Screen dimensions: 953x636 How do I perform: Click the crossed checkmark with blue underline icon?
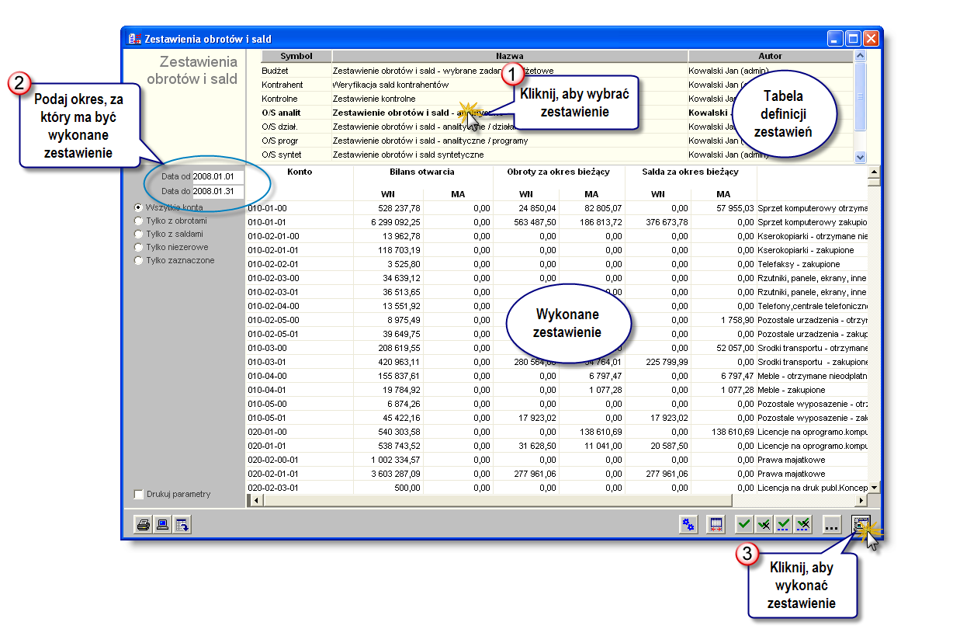tap(802, 525)
